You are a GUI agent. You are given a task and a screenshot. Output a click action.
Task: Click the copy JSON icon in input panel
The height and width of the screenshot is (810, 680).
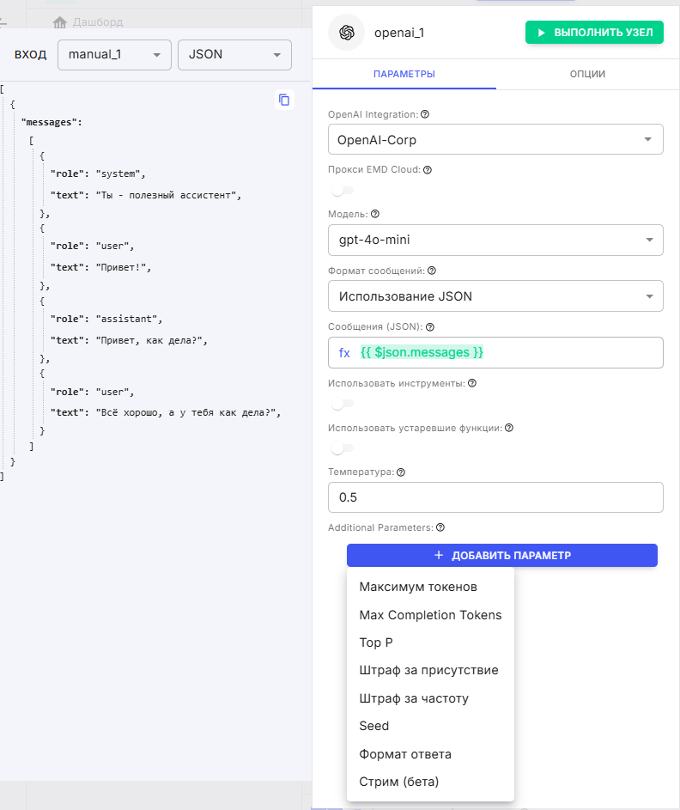(284, 100)
